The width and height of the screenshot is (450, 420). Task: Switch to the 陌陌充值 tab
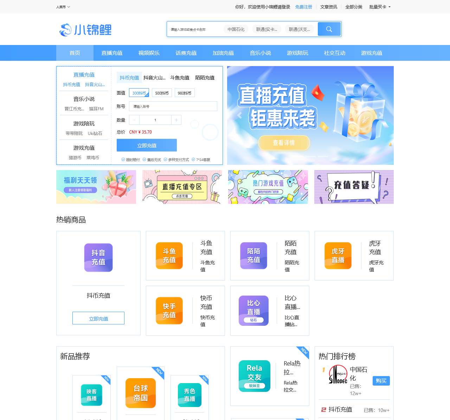[205, 78]
